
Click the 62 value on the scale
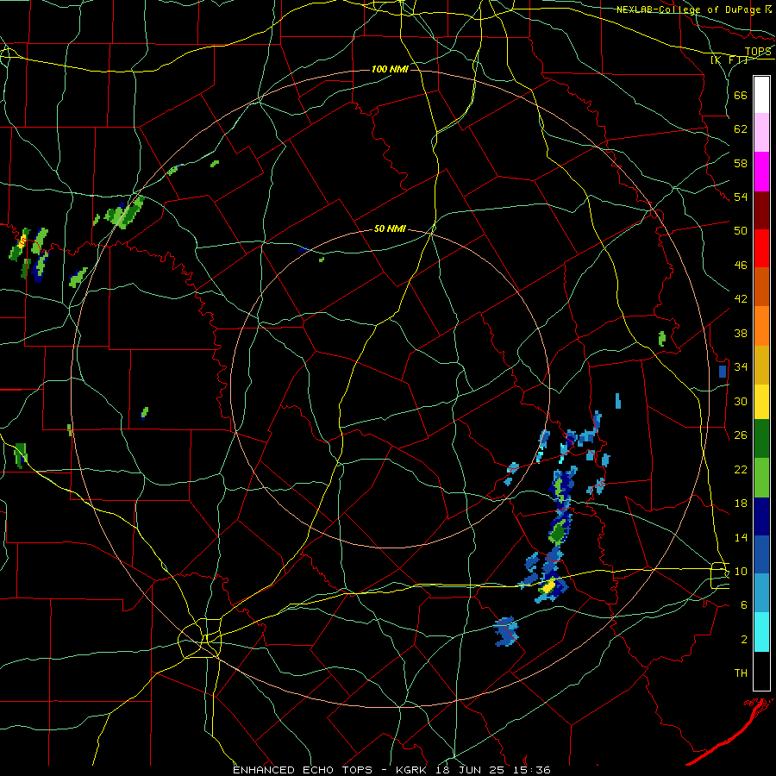(741, 129)
